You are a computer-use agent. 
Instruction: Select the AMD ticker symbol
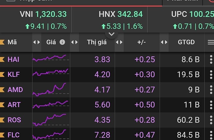(15, 90)
